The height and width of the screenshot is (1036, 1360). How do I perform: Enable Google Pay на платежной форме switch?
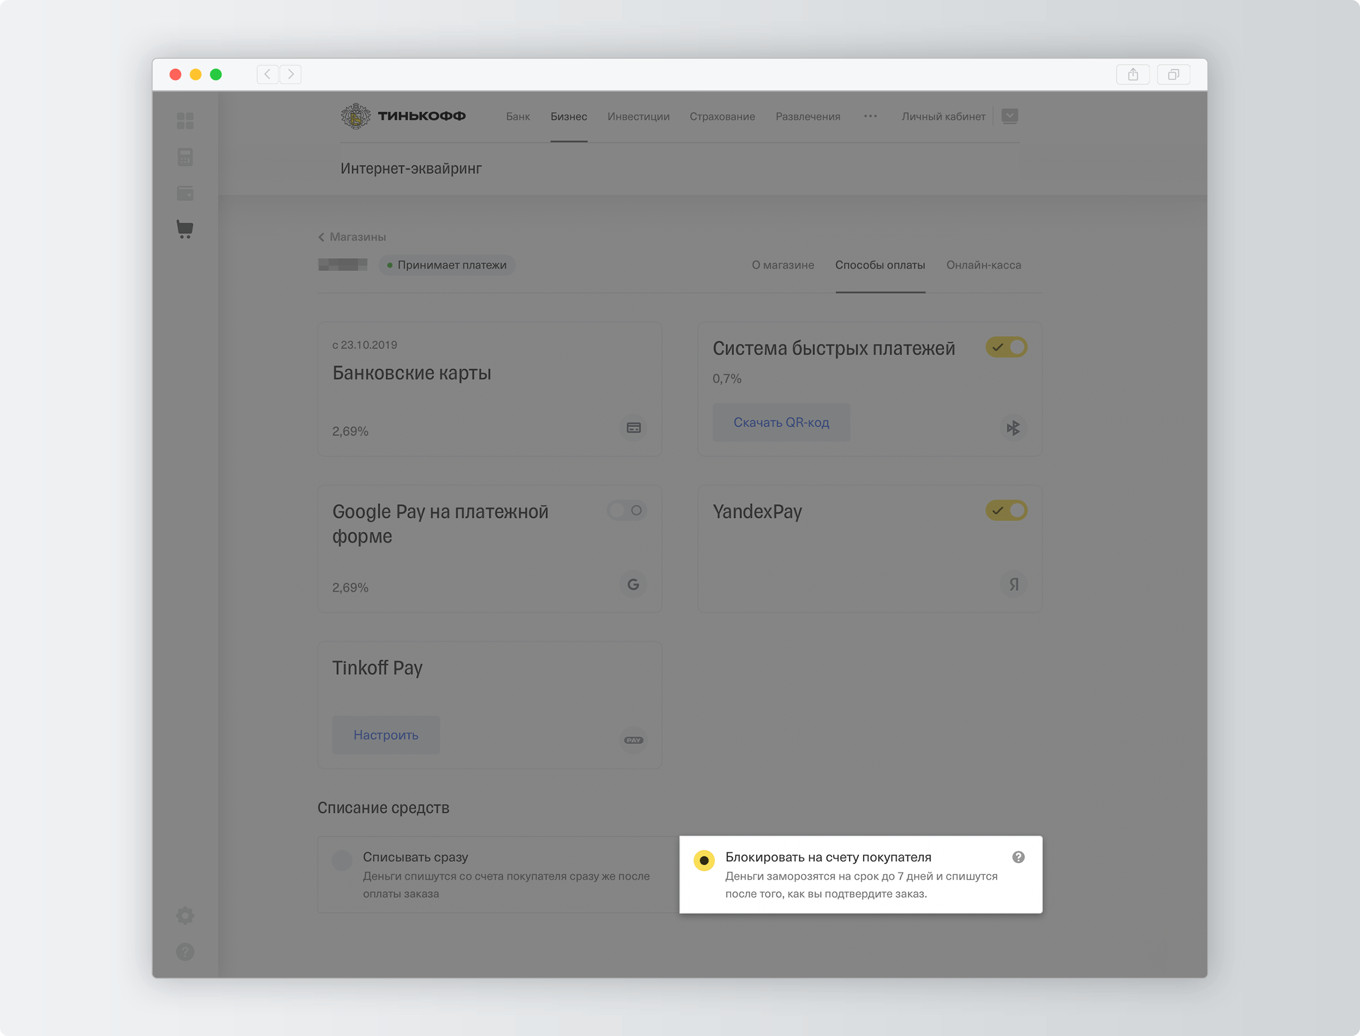(x=627, y=511)
